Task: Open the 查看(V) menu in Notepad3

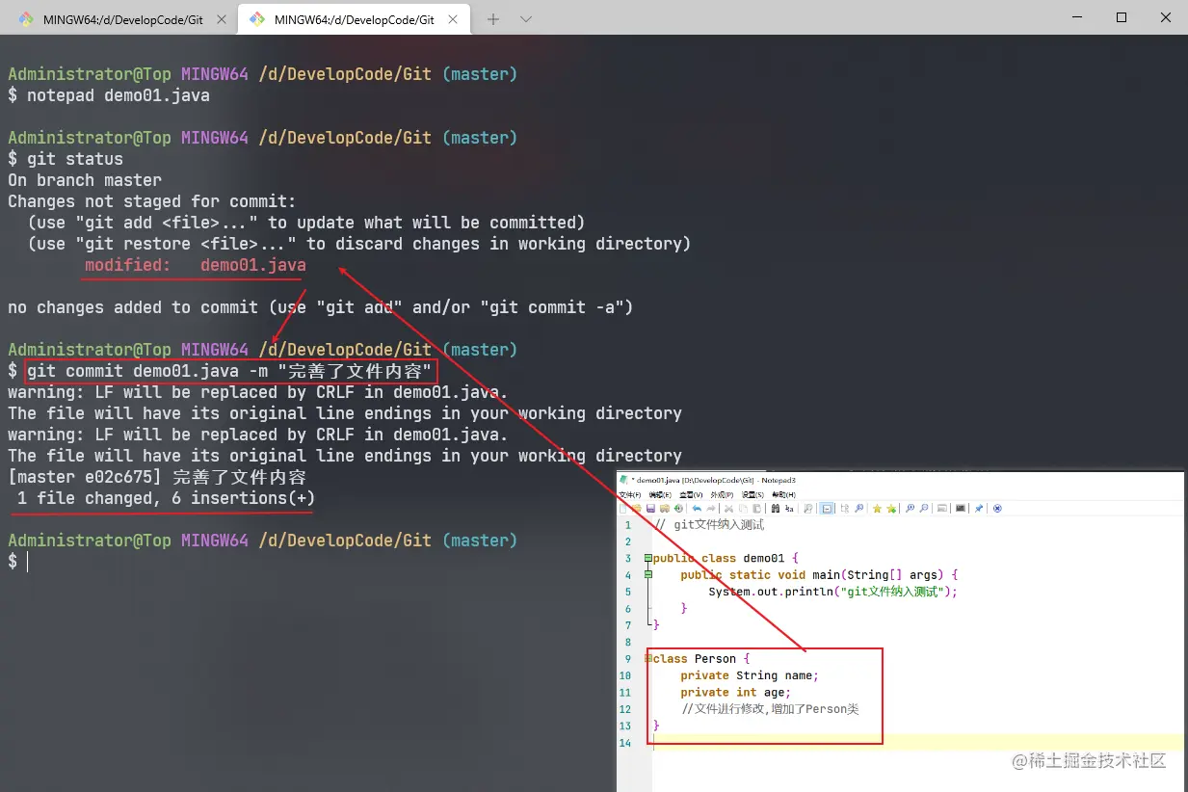Action: (691, 495)
